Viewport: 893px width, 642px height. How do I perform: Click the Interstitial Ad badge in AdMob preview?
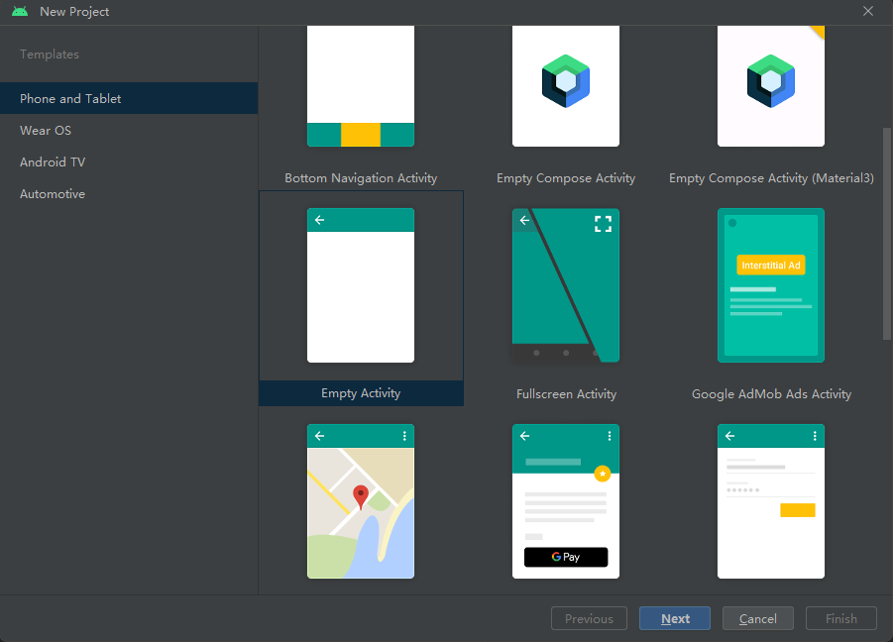click(770, 266)
